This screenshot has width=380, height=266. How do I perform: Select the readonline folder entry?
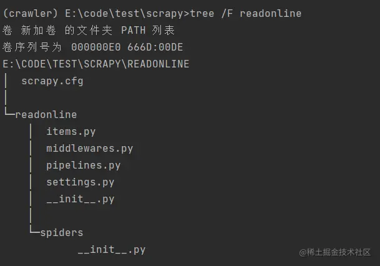click(x=46, y=114)
